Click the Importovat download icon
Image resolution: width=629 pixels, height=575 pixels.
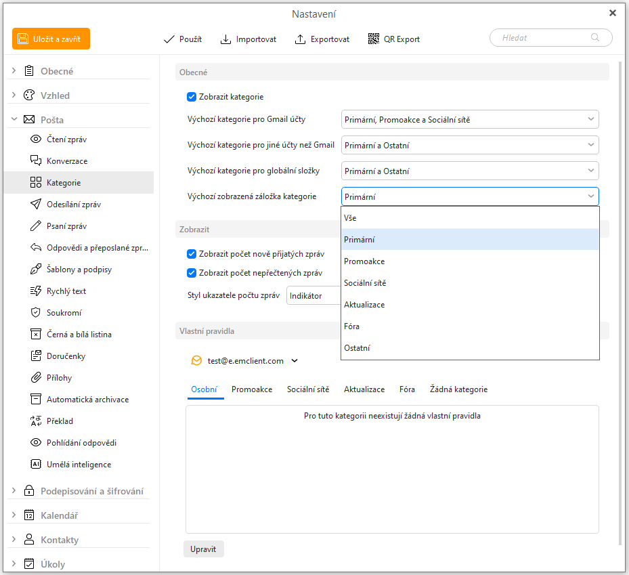226,39
